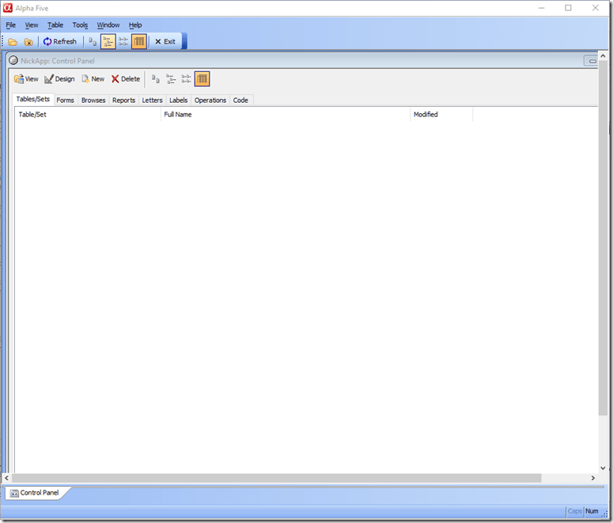Switch to the Operations tab
Screen dimensions: 613x523
(210, 100)
